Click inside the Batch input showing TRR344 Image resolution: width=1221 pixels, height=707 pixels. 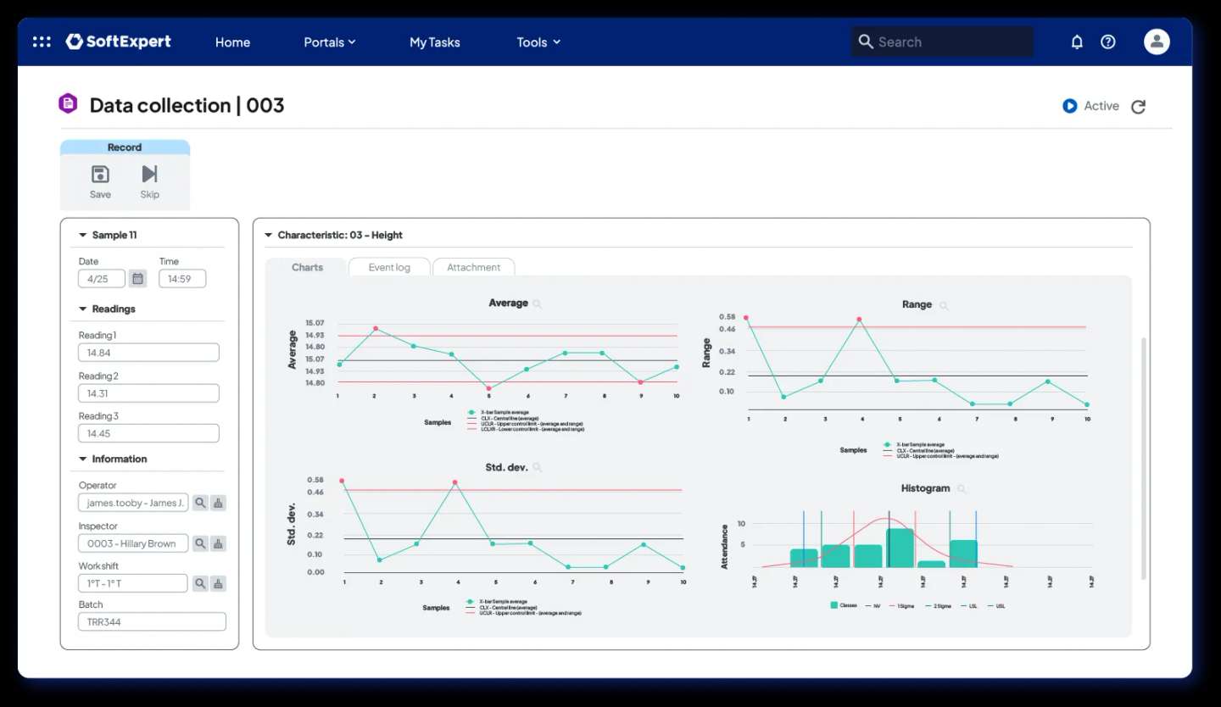click(151, 621)
